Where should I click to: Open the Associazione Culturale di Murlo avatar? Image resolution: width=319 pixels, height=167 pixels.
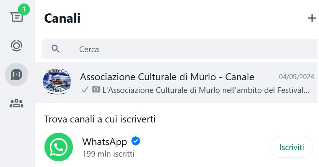tap(57, 82)
